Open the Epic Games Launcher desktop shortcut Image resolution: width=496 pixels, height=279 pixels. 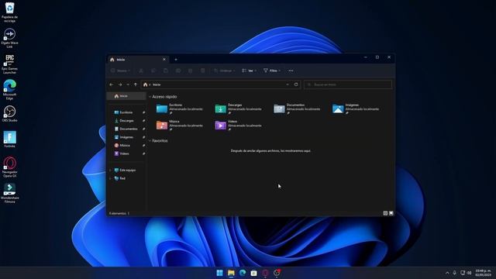(x=9, y=64)
